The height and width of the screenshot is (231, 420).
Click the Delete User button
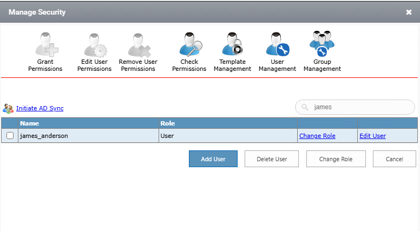click(272, 159)
